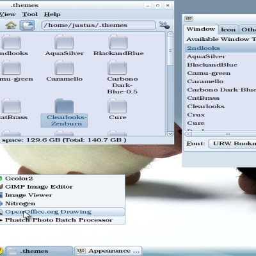This screenshot has height=256, width=256.
Task: Click the OpenOffice.org Drawing icon
Action: (1, 212)
